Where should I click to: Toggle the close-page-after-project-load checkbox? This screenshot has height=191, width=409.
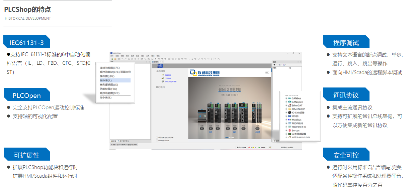(x=157, y=137)
